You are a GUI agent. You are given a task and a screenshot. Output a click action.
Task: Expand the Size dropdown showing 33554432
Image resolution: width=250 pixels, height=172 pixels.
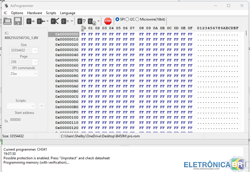click(x=24, y=50)
